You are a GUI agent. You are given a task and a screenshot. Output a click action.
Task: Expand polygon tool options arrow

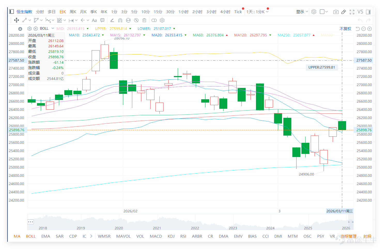(41, 20)
